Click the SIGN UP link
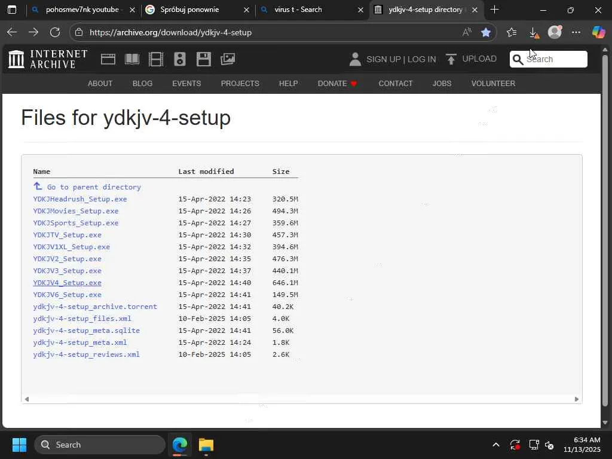 click(x=383, y=59)
